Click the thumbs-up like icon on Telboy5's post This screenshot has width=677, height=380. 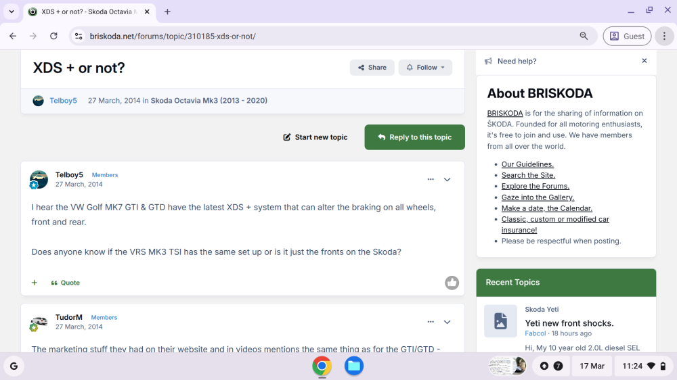(452, 283)
